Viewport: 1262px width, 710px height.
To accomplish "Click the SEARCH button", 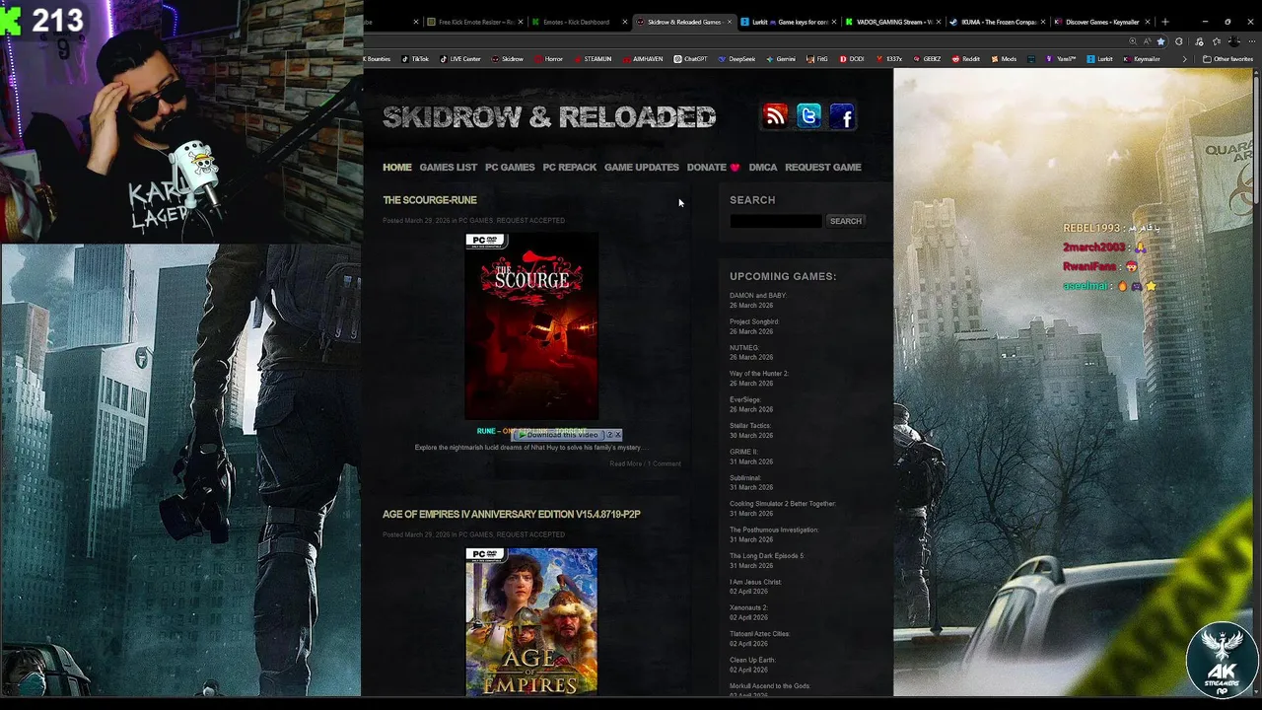I will pyautogui.click(x=845, y=221).
